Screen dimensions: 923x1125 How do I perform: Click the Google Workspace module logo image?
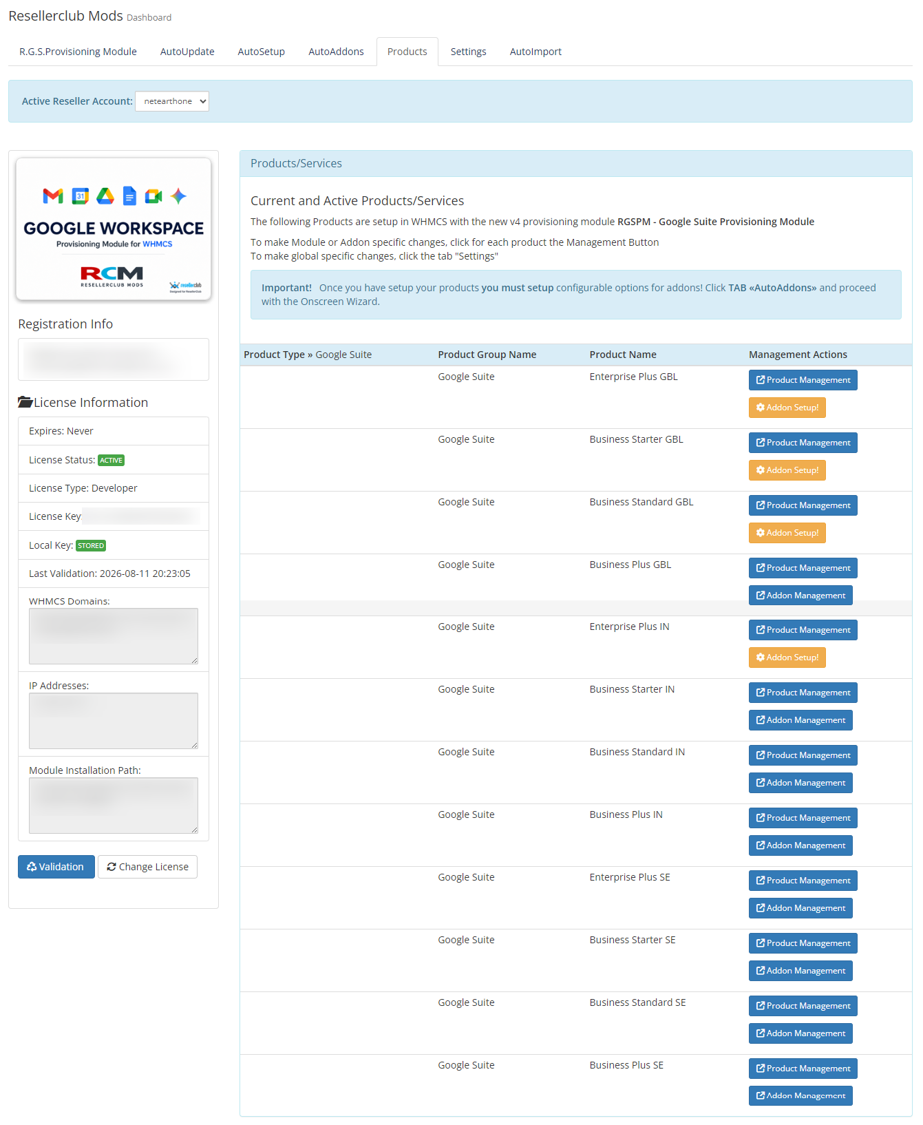(114, 229)
